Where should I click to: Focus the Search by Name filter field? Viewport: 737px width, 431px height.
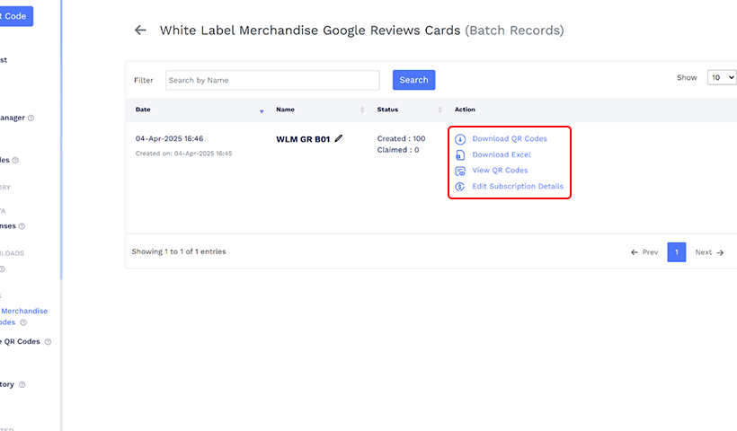tap(272, 81)
